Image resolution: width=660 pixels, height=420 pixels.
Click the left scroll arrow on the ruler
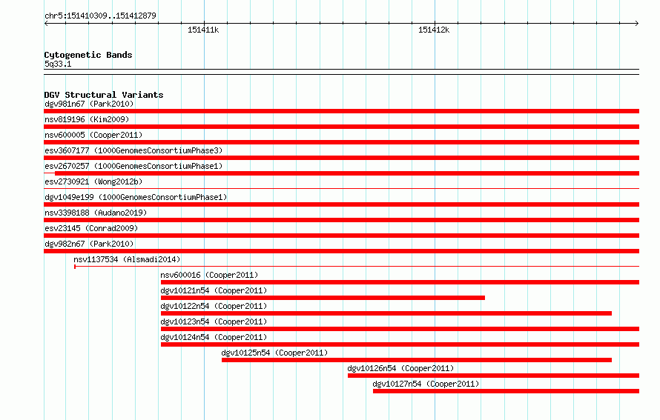coord(46,24)
